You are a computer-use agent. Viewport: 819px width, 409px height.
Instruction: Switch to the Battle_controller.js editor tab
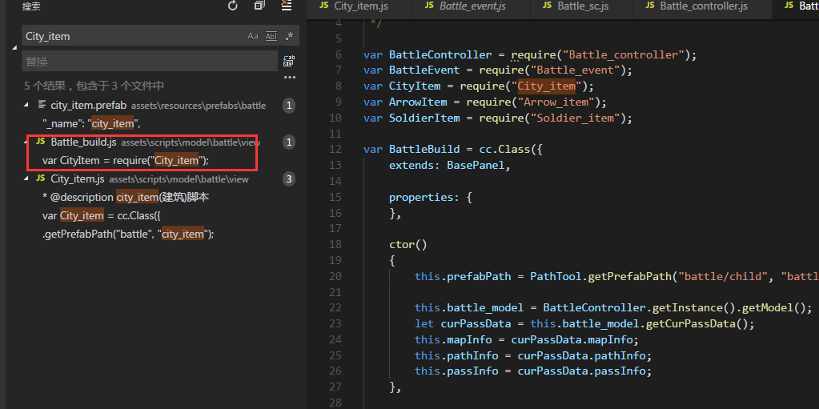click(x=702, y=6)
